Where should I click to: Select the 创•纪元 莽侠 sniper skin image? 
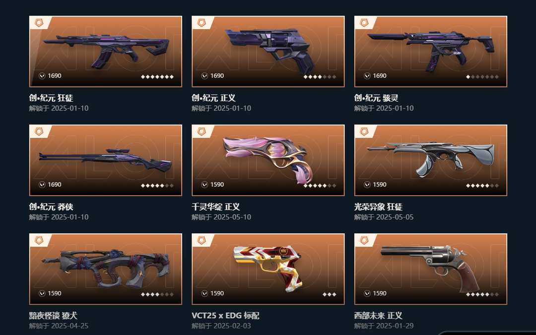point(105,159)
